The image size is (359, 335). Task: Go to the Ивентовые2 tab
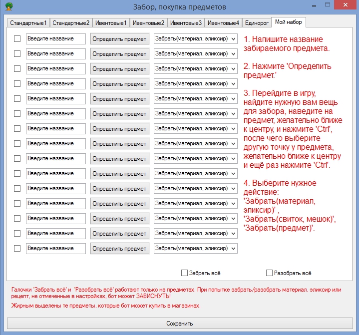tap(149, 23)
